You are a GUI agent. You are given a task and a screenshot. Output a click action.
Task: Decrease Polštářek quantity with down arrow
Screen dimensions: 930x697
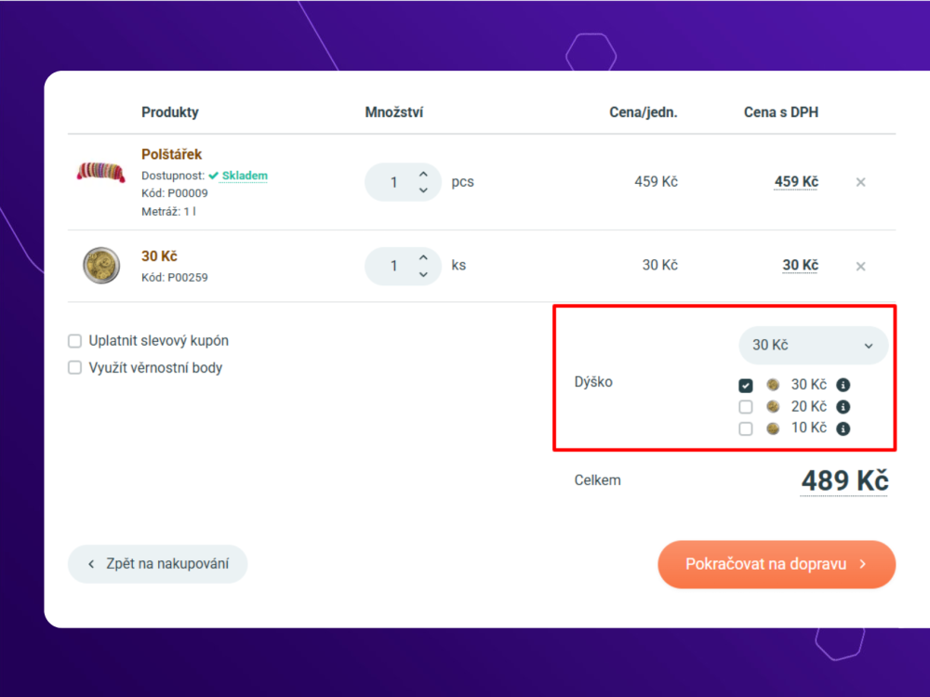click(x=423, y=191)
